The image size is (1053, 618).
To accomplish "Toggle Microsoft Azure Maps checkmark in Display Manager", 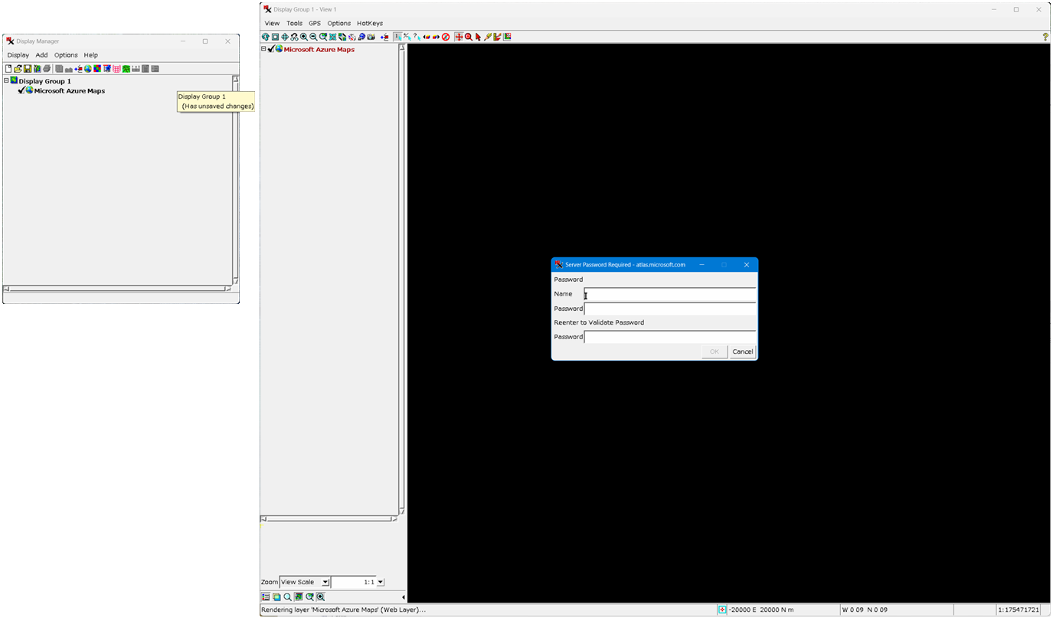I will (21, 90).
